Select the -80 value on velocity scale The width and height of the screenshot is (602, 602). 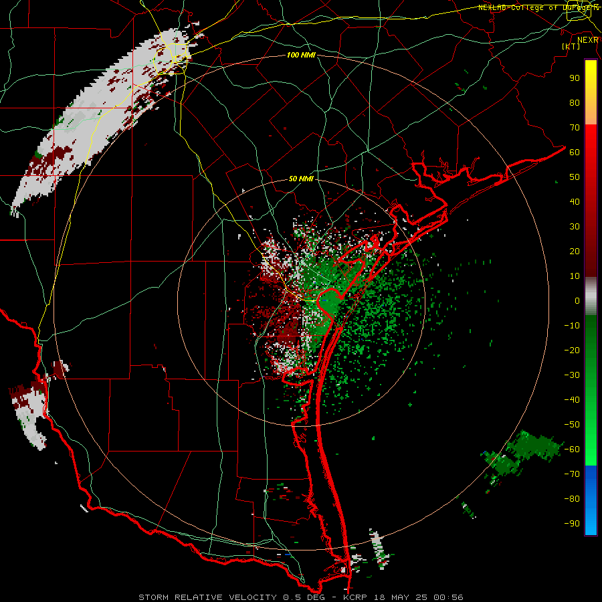pyautogui.click(x=572, y=499)
